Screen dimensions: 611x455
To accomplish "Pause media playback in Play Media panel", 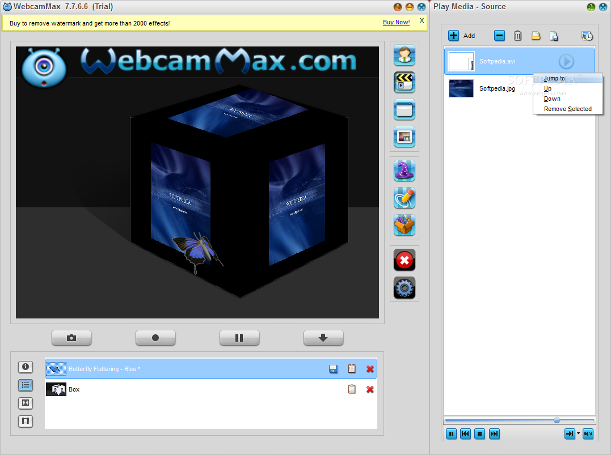I will 451,433.
